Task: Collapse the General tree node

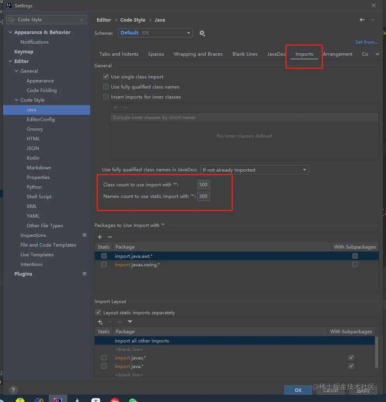Action: pyautogui.click(x=16, y=71)
